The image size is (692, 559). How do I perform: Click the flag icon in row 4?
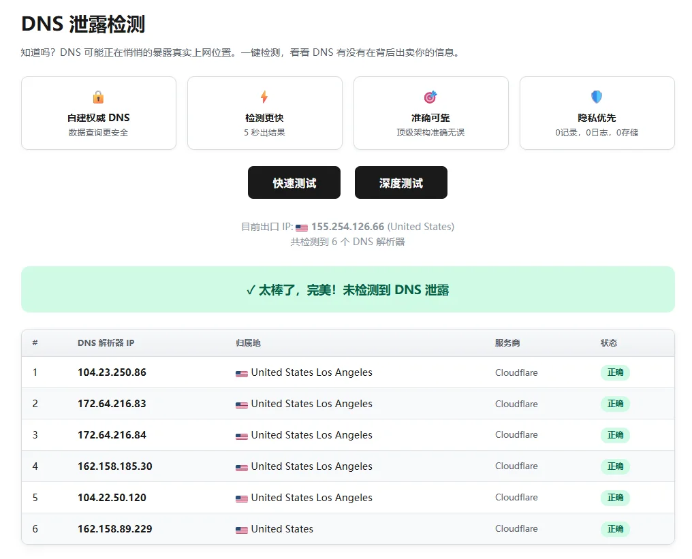(241, 468)
